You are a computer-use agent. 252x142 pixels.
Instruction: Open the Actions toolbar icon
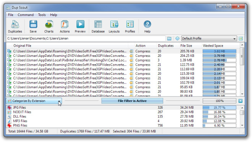(x=65, y=26)
